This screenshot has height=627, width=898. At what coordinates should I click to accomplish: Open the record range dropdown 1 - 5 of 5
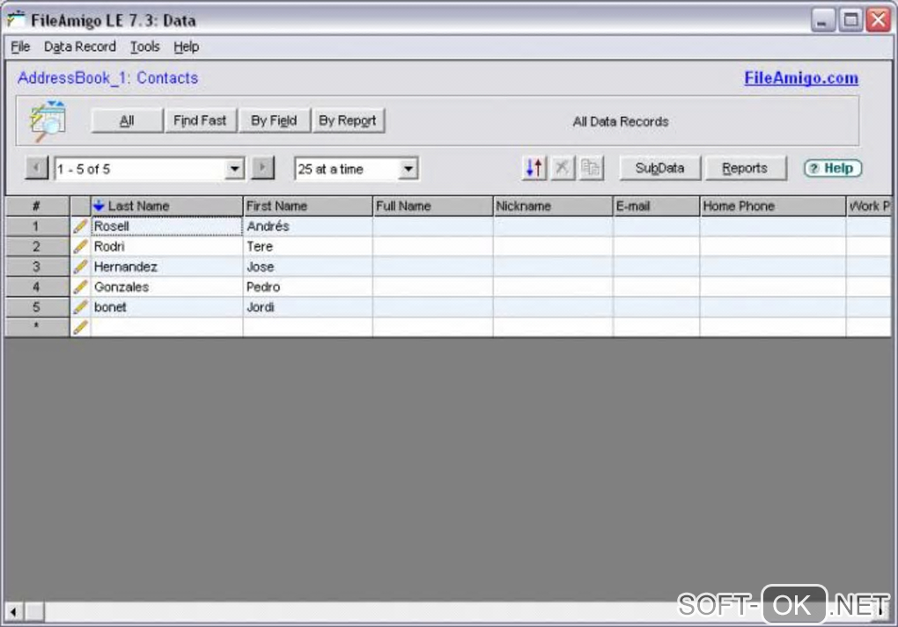[234, 169]
